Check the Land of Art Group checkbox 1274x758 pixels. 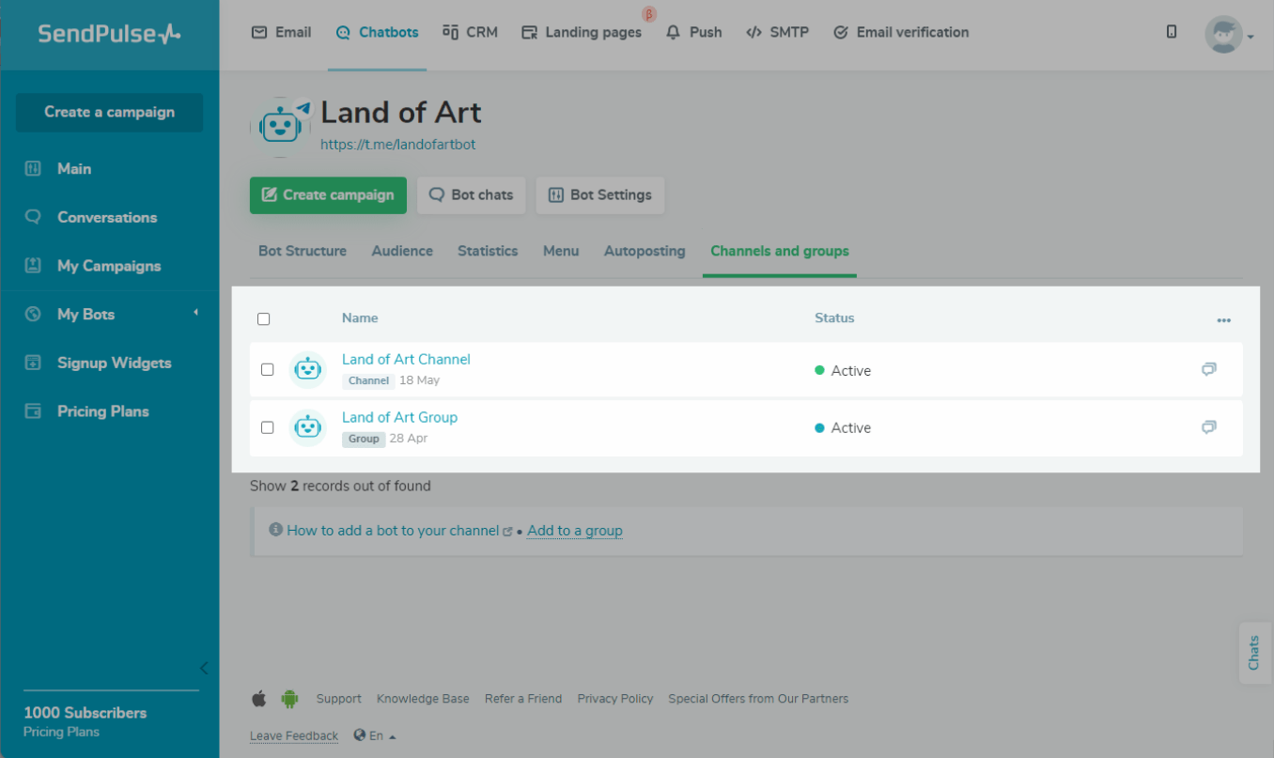(x=268, y=427)
